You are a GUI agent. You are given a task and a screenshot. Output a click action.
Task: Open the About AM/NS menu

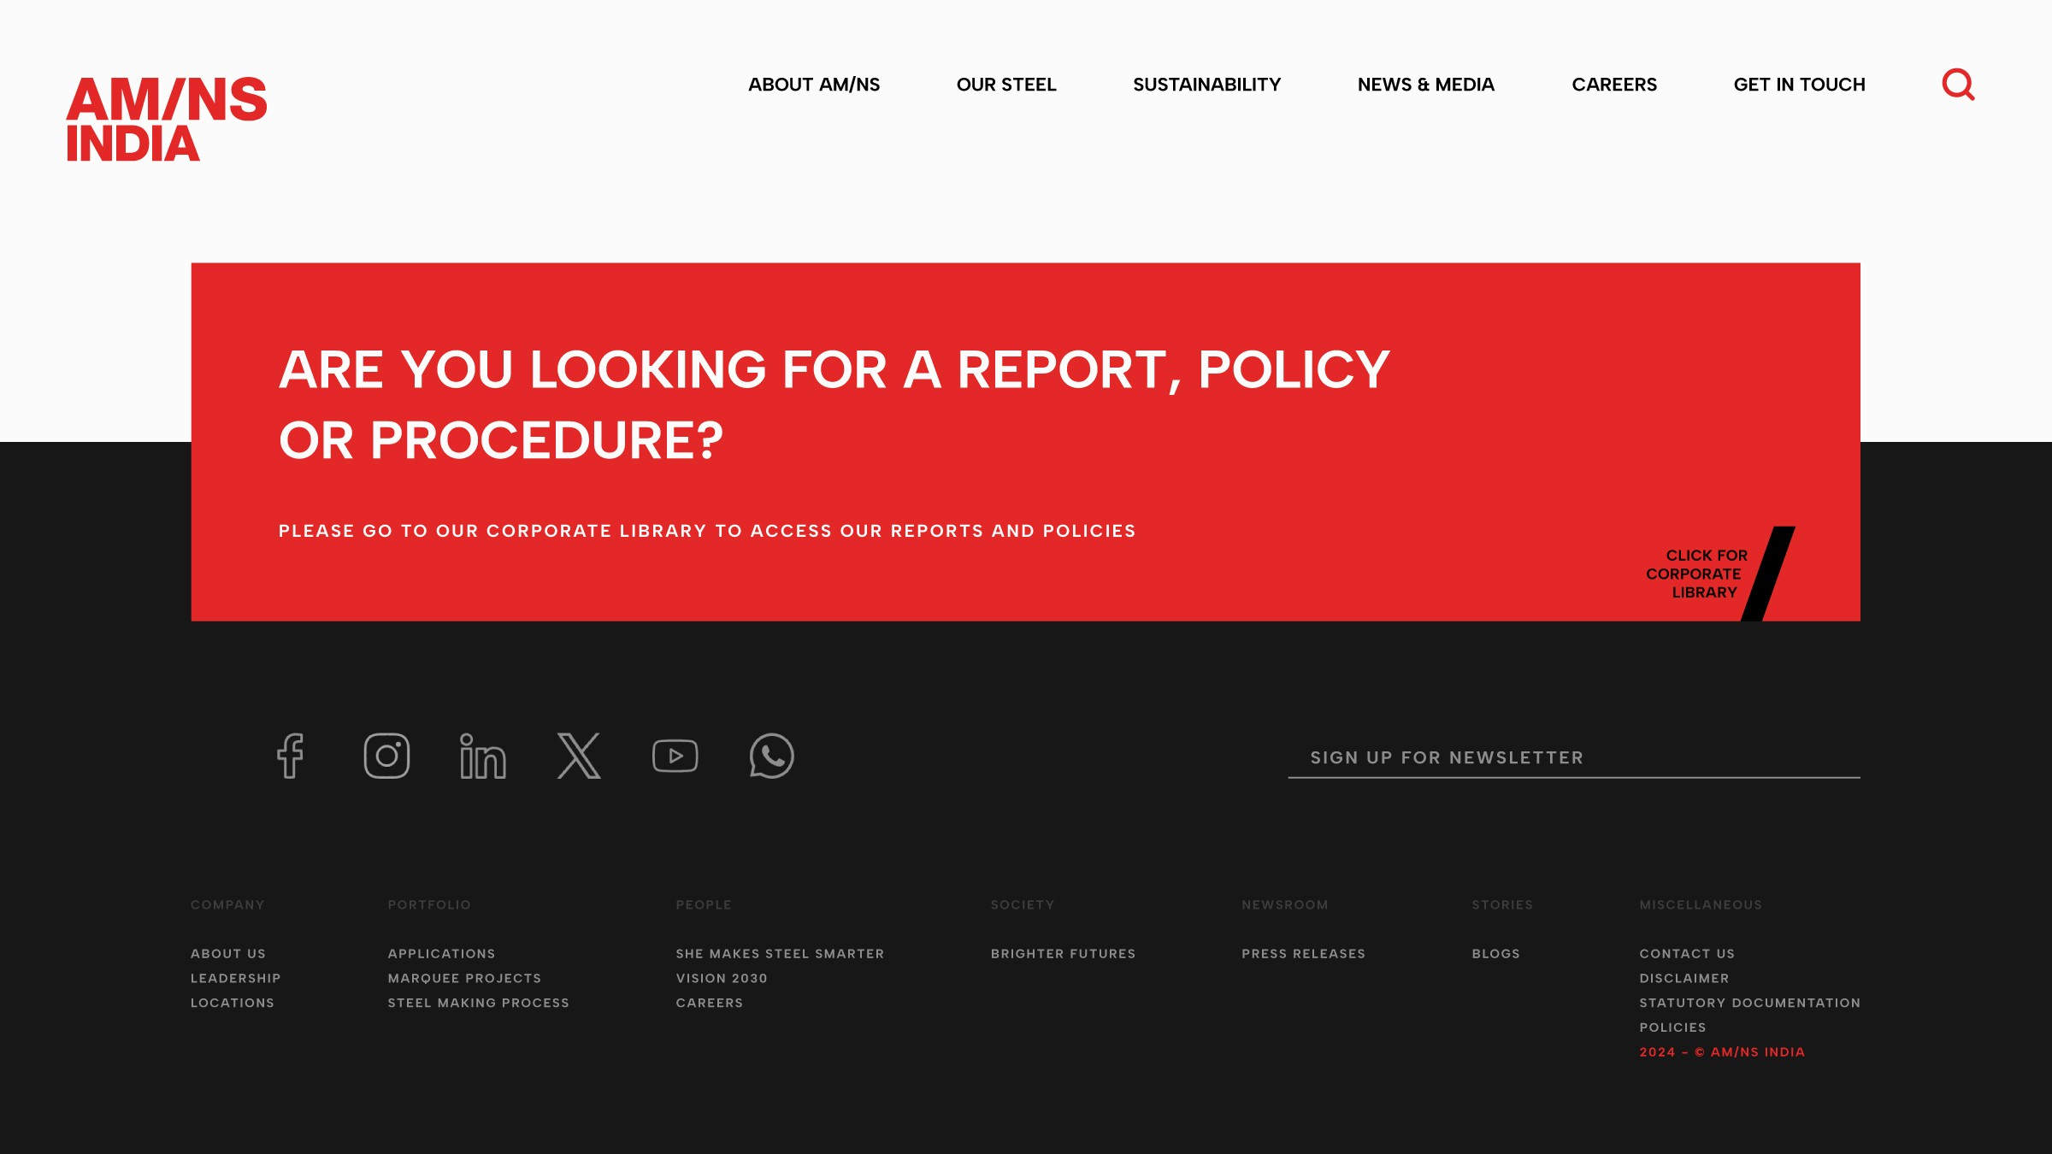point(813,85)
